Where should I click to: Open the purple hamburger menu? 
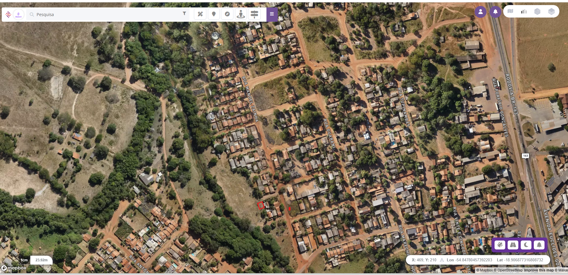coord(272,14)
